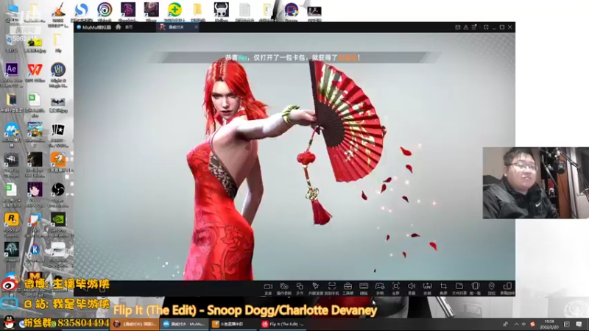Click the MuMu message icon in title bar
This screenshot has height=331, width=589.
click(457, 27)
